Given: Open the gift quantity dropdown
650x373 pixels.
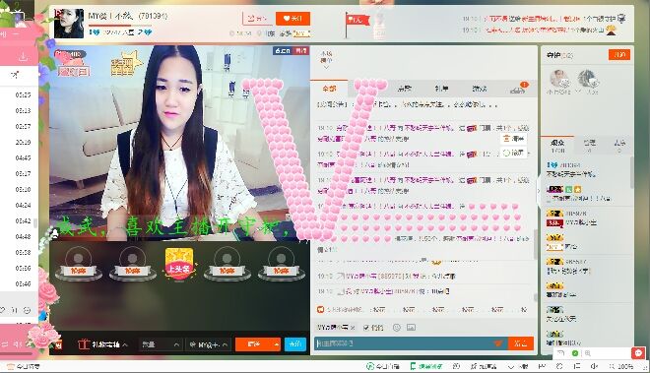Looking at the screenshot, I should [x=160, y=344].
